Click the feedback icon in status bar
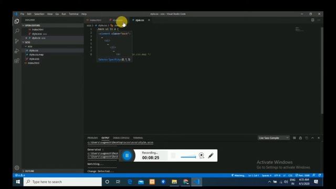The height and width of the screenshot is (189, 336). tap(314, 175)
